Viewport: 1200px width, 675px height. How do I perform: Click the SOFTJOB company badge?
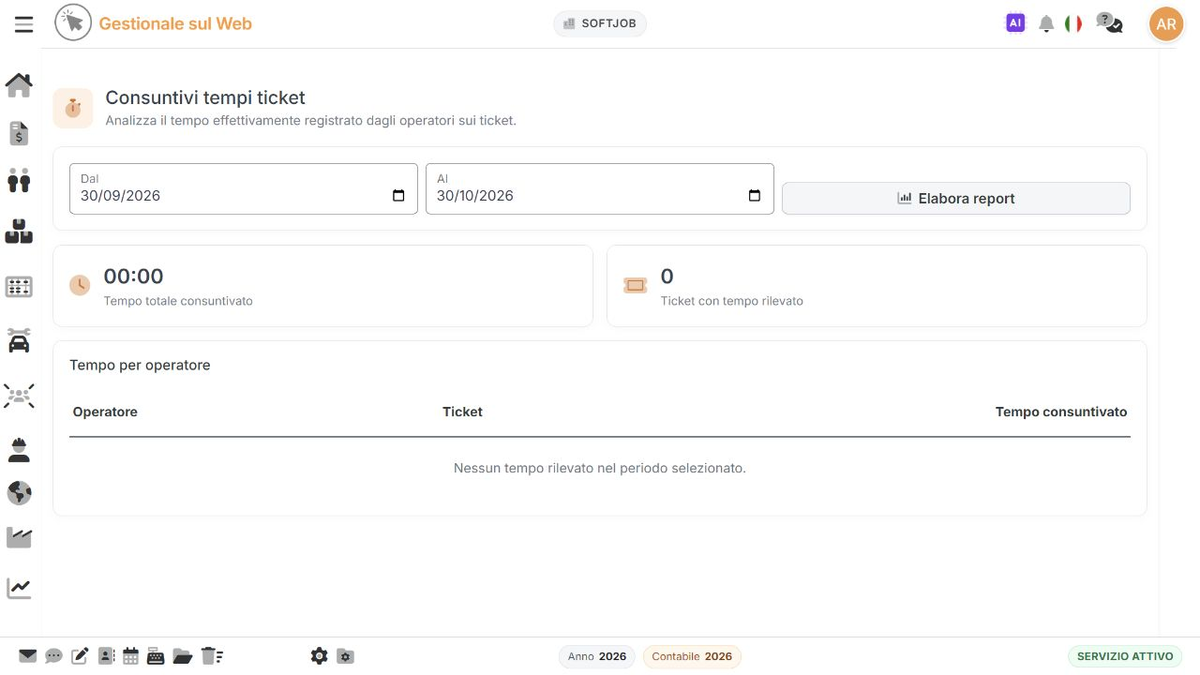point(600,23)
